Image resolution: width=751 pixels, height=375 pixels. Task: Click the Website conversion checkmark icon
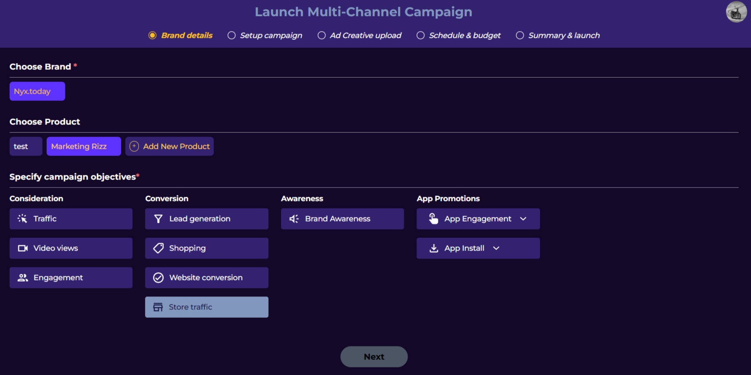[158, 277]
